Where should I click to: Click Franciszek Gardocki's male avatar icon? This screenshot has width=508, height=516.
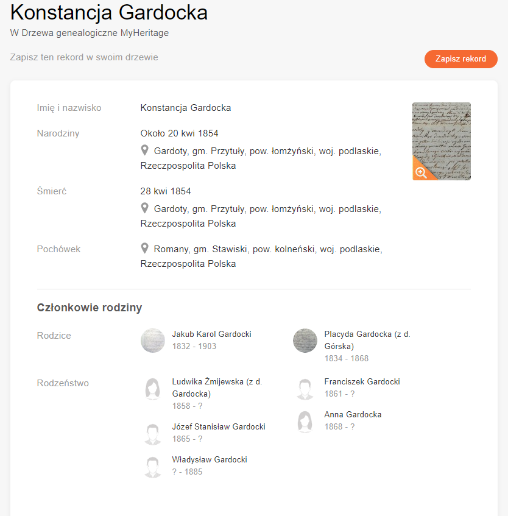305,389
